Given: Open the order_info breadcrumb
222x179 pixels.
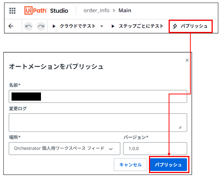Looking at the screenshot, I should click(96, 10).
